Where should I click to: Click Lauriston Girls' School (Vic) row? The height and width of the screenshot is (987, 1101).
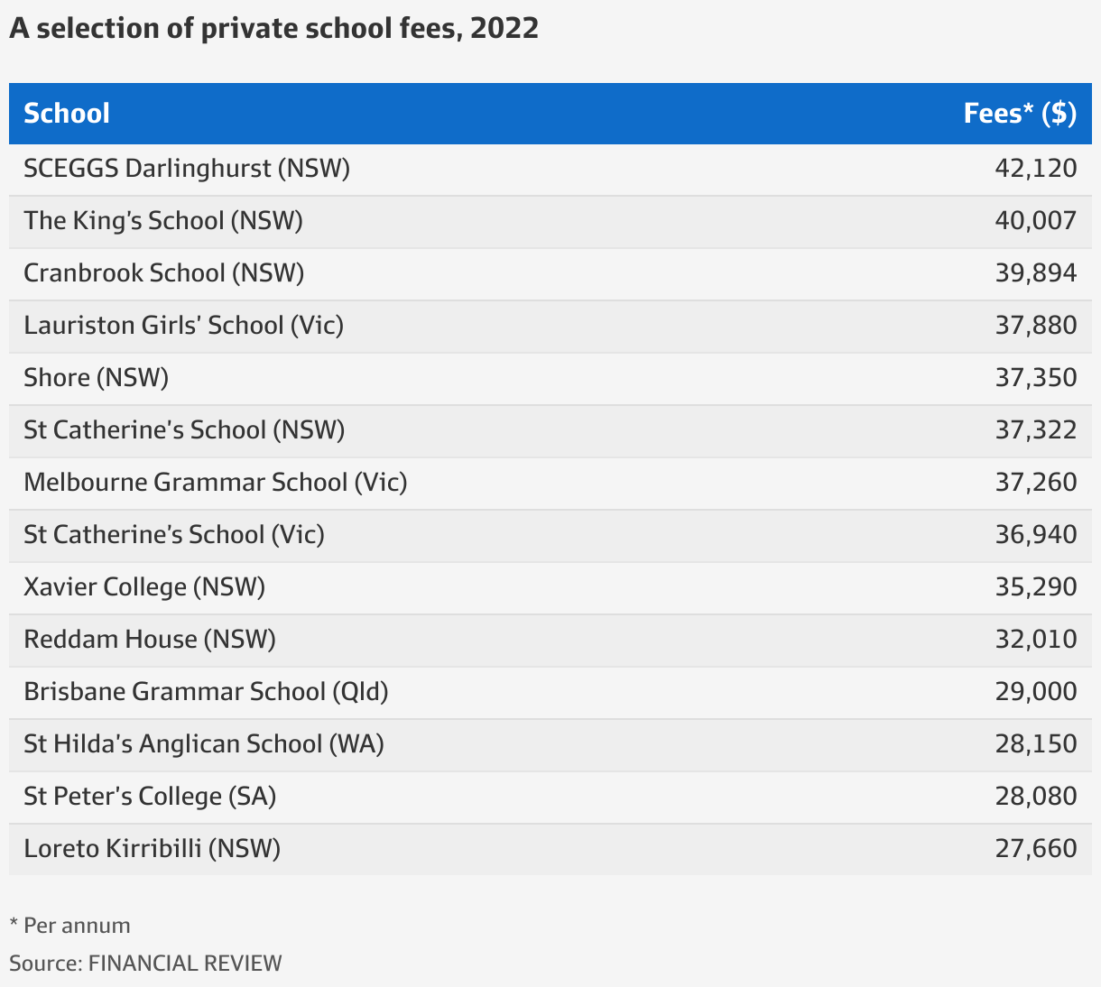[x=184, y=326]
